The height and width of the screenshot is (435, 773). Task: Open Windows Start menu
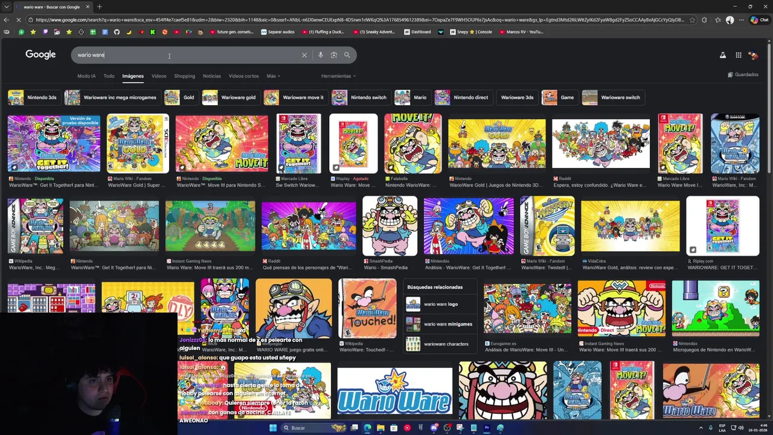click(273, 428)
